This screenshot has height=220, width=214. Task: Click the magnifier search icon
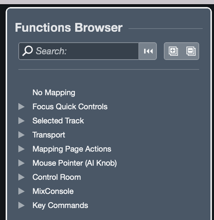[x=28, y=51]
